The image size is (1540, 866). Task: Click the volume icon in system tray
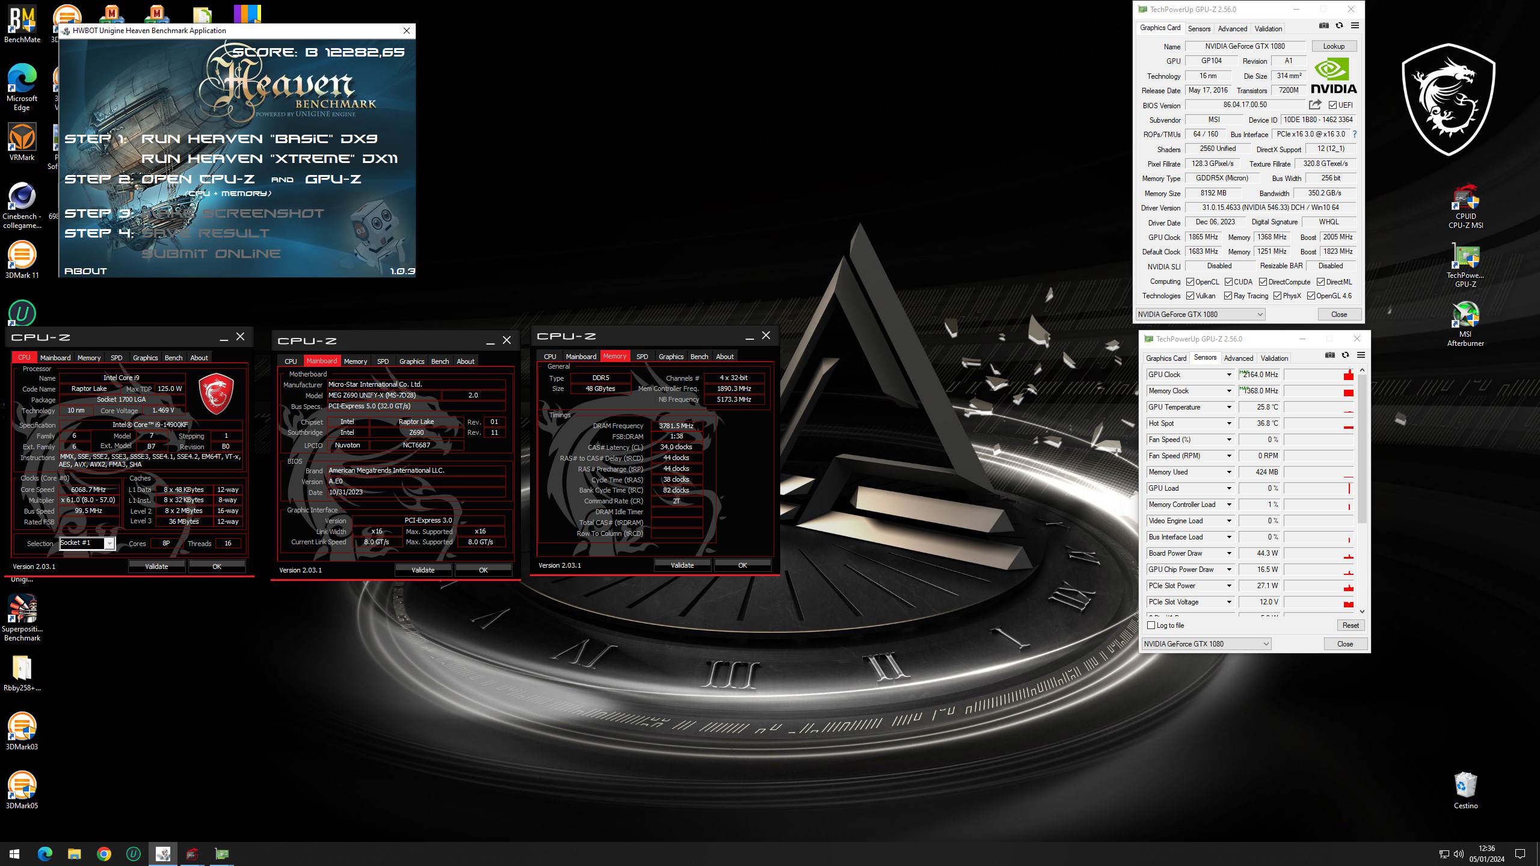coord(1459,854)
